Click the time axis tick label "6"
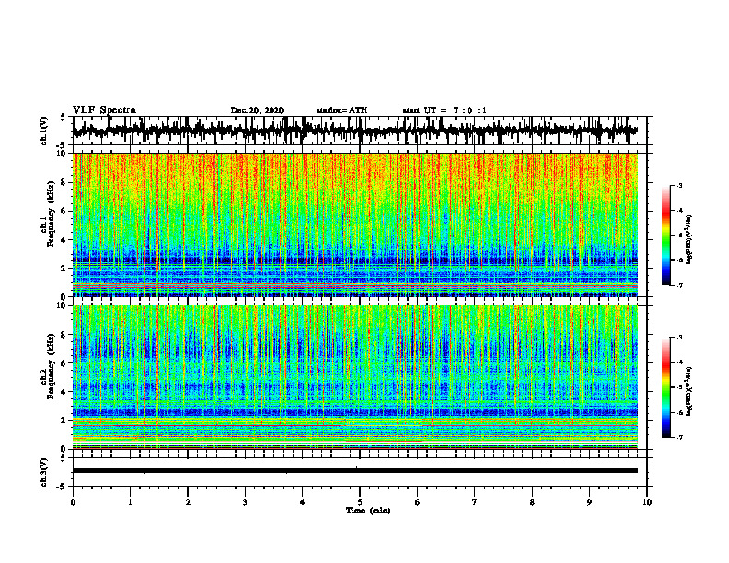 point(418,502)
